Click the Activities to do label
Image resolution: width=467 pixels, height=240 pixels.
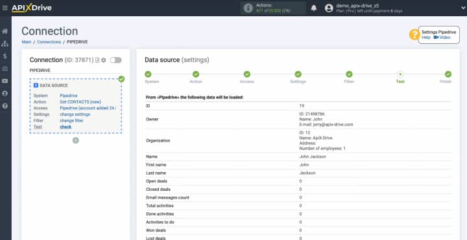tap(160, 222)
